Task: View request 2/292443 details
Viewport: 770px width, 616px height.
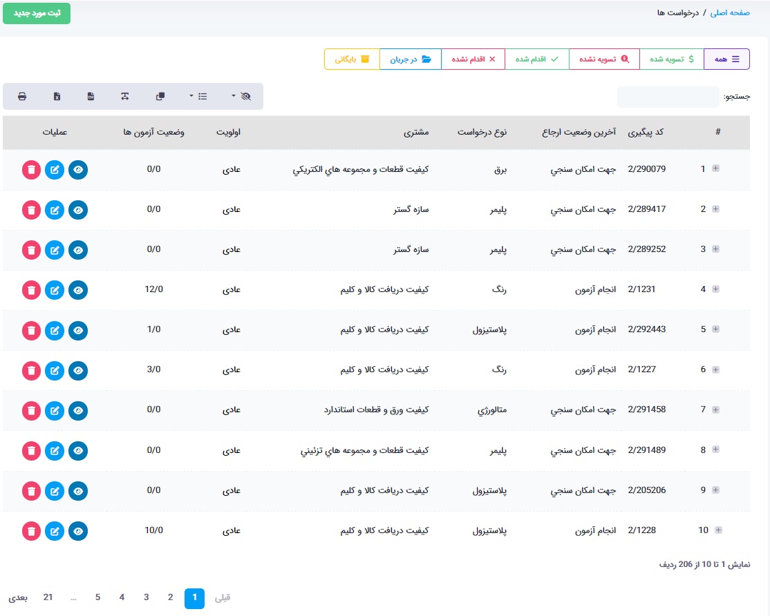Action: click(78, 331)
